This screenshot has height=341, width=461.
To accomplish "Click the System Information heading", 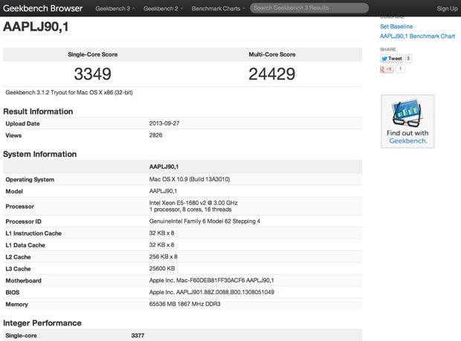I will (39, 155).
